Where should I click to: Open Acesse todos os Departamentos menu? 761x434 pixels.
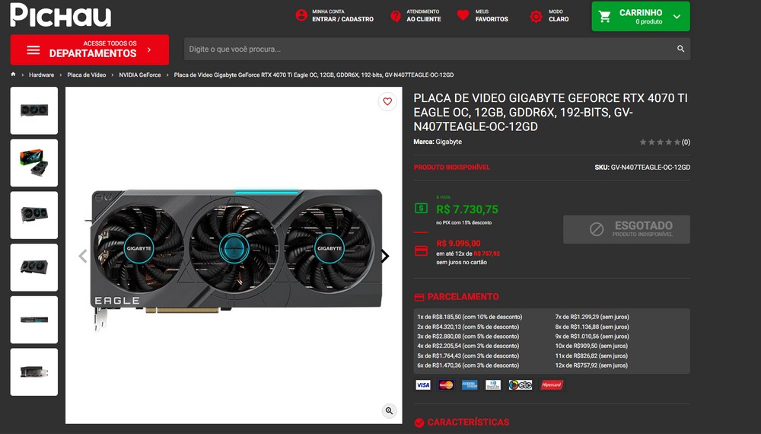90,49
